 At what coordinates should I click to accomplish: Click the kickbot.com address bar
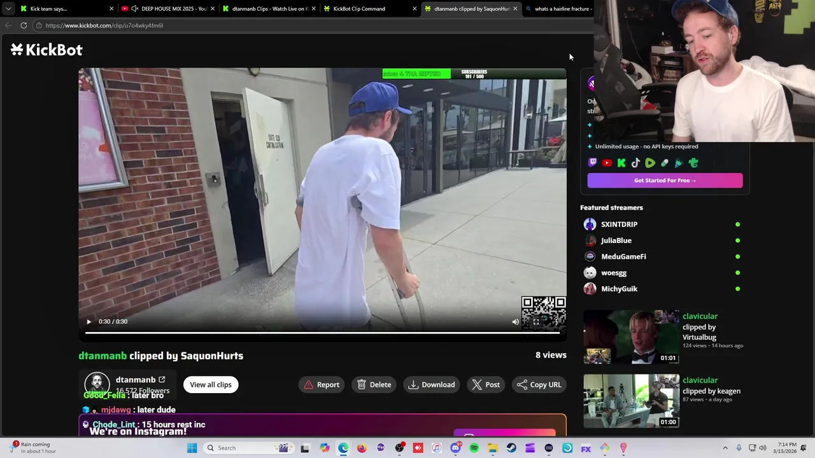point(312,25)
